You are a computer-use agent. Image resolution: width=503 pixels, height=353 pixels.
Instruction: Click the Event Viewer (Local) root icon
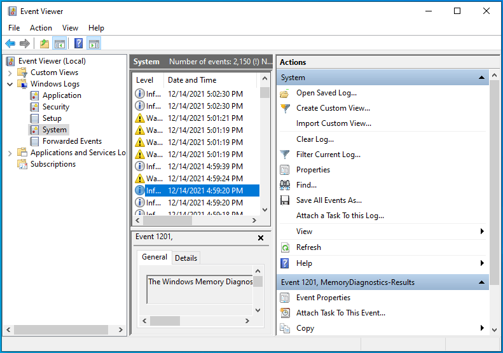pyautogui.click(x=11, y=61)
